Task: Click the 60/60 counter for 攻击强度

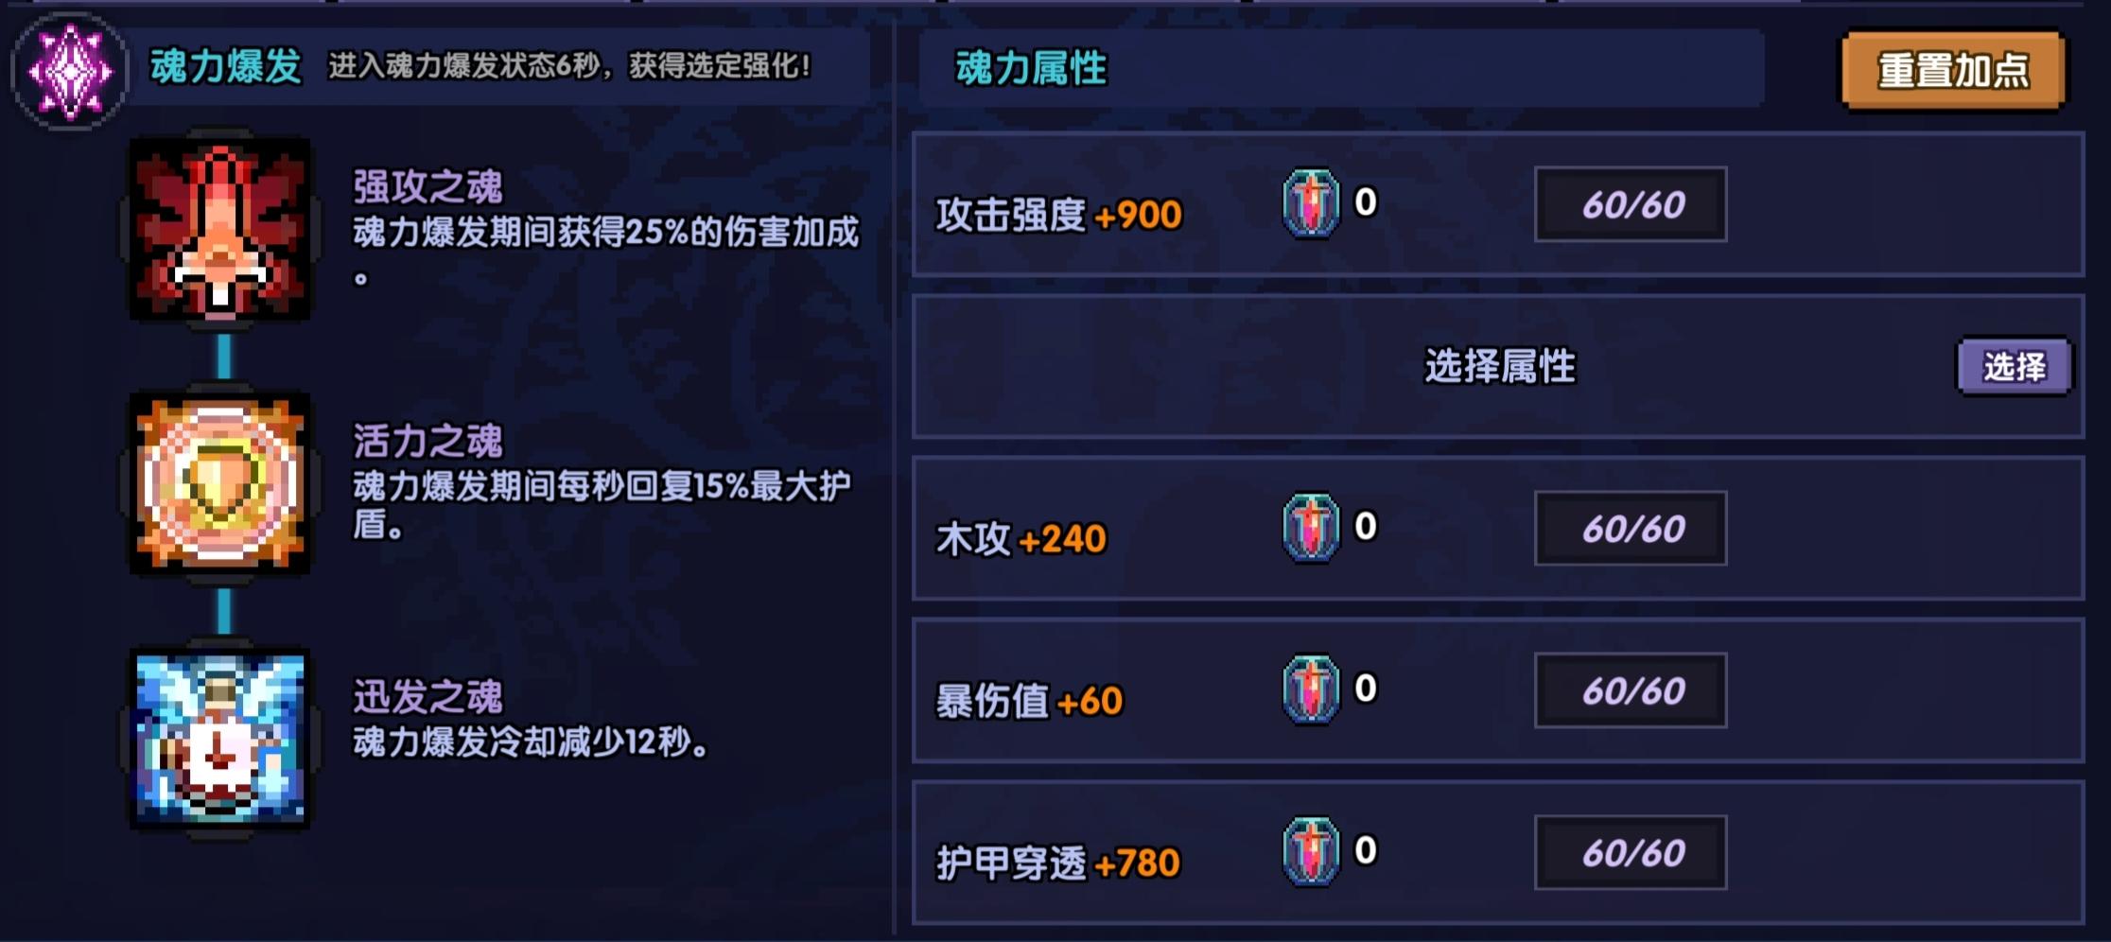Action: [1631, 203]
